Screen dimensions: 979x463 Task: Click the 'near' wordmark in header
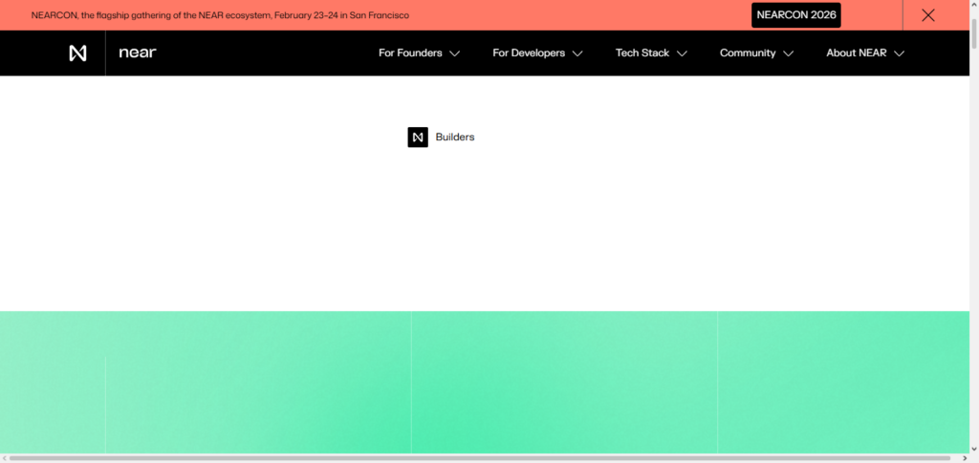(x=137, y=53)
